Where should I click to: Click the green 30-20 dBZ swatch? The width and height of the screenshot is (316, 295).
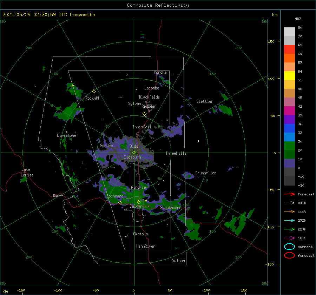tap(289, 146)
